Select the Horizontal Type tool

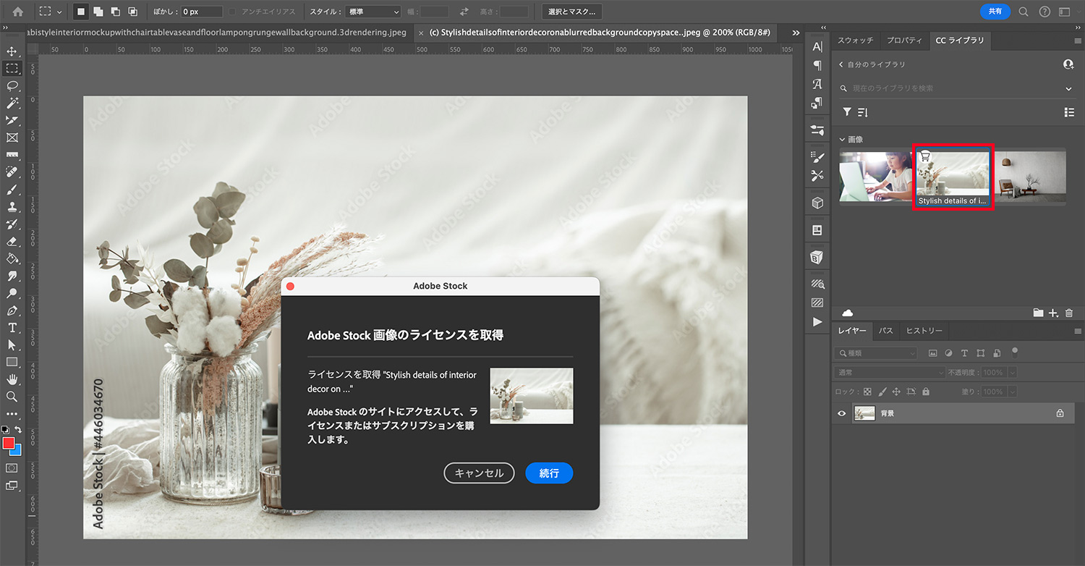(x=12, y=328)
